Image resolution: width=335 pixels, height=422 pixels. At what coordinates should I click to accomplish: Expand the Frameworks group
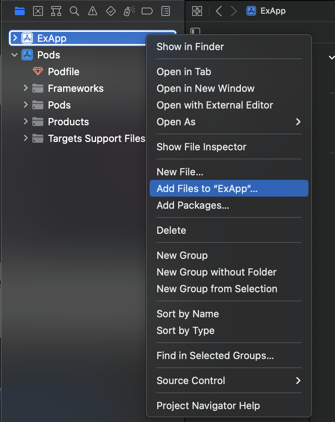(25, 88)
